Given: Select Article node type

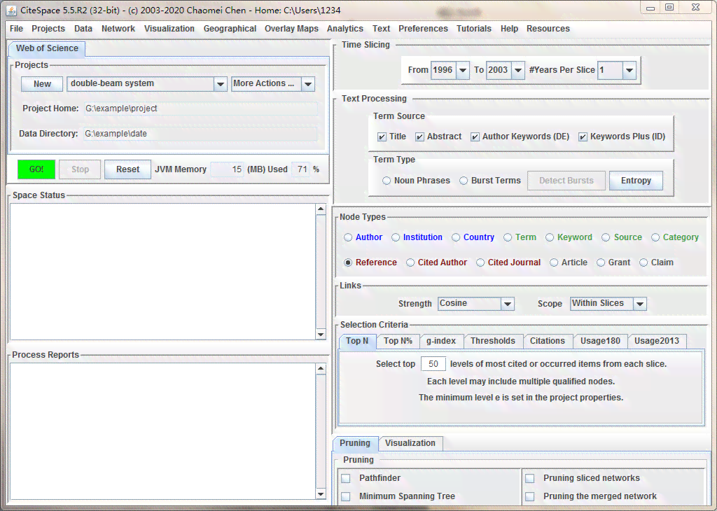Looking at the screenshot, I should 554,262.
